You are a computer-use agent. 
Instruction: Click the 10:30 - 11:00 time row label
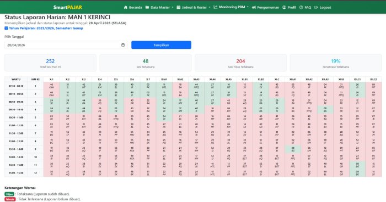coord(16,117)
